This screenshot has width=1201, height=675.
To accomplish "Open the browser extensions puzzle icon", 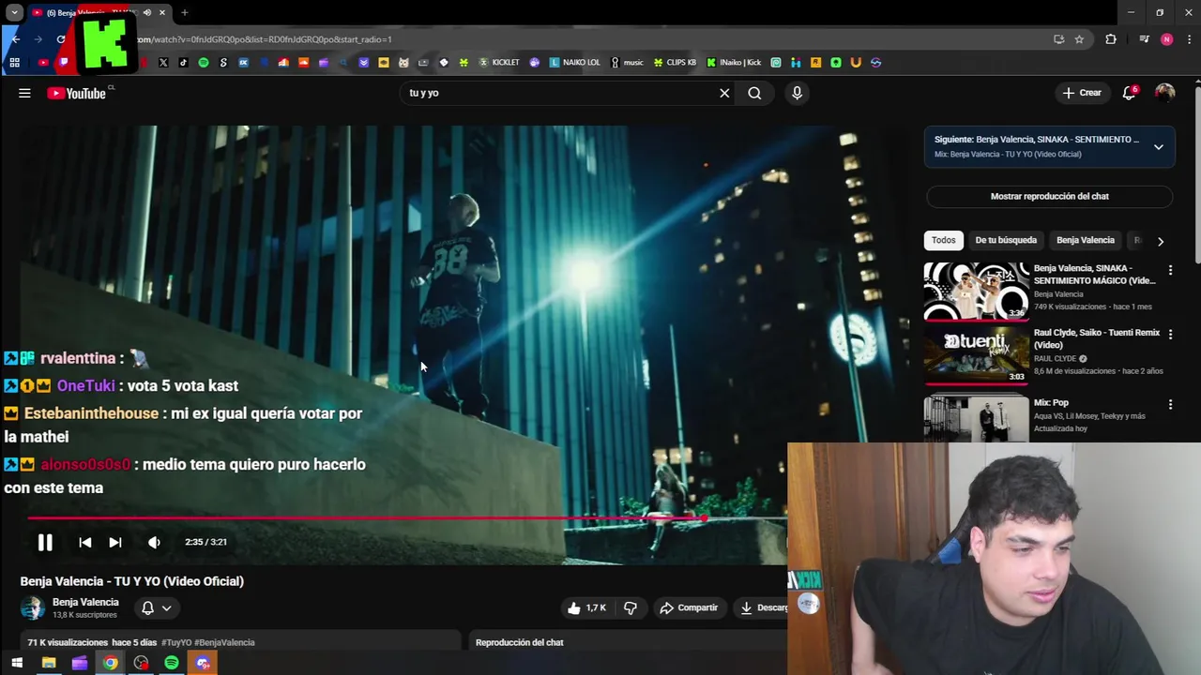I will click(x=1111, y=39).
